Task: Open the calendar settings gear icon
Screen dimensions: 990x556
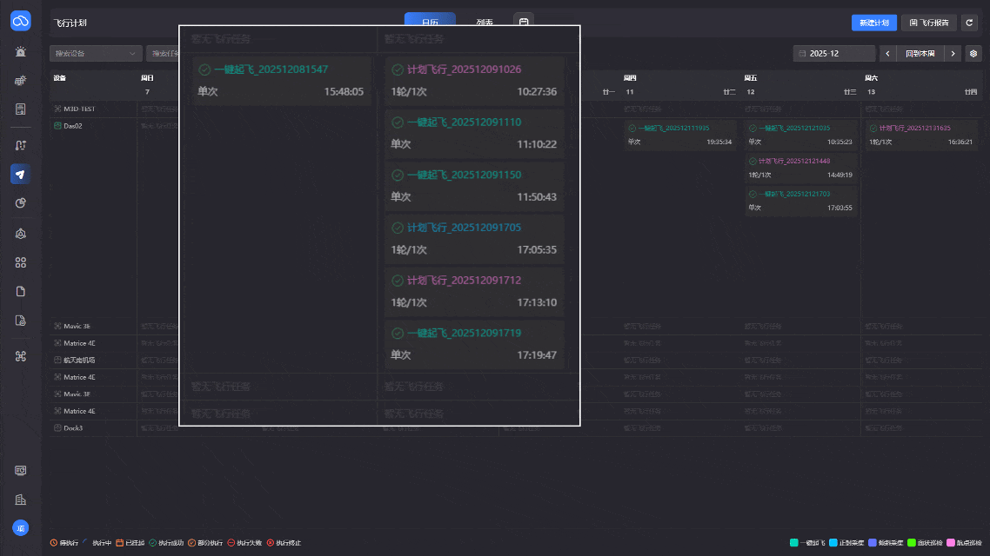Action: click(973, 53)
